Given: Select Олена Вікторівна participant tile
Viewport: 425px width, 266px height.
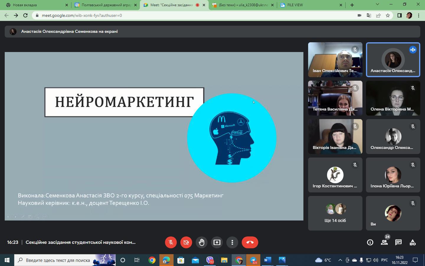Looking at the screenshot, I should pos(393,98).
